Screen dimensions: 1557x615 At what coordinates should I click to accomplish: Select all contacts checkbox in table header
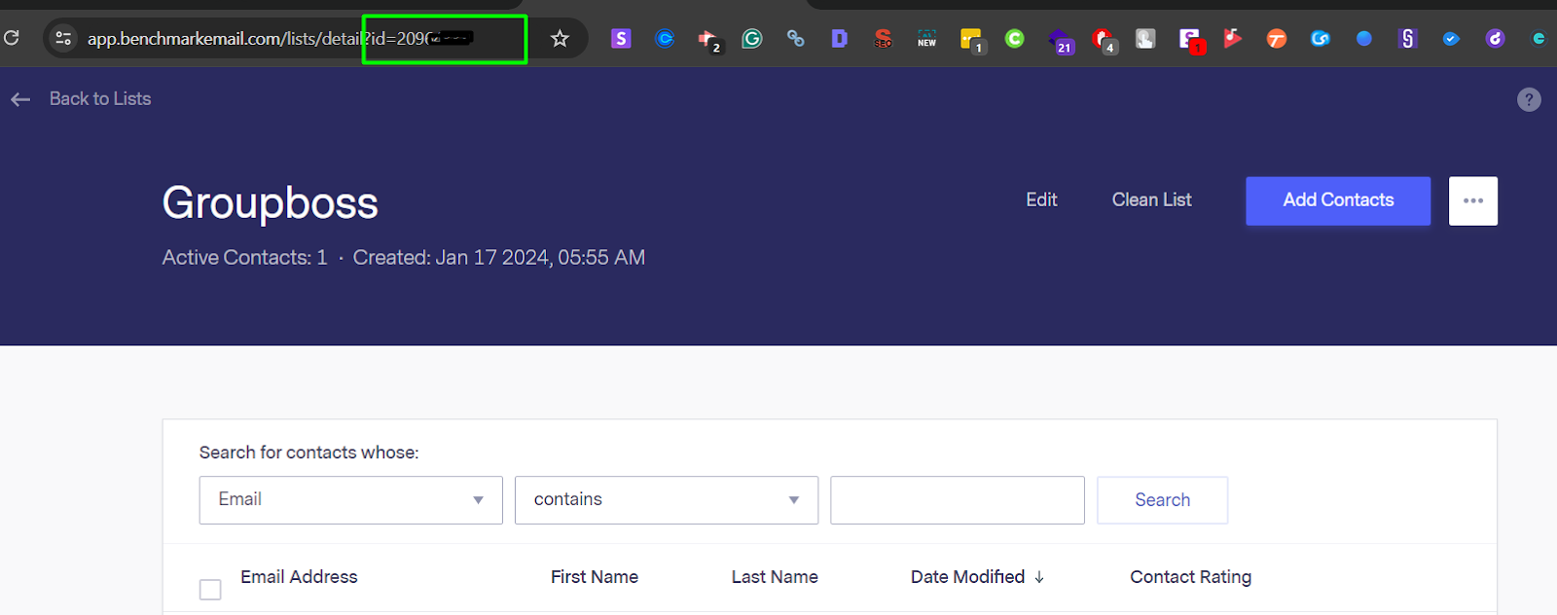tap(210, 590)
